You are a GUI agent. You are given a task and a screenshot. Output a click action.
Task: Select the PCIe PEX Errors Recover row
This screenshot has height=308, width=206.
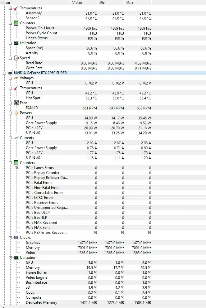(103, 233)
